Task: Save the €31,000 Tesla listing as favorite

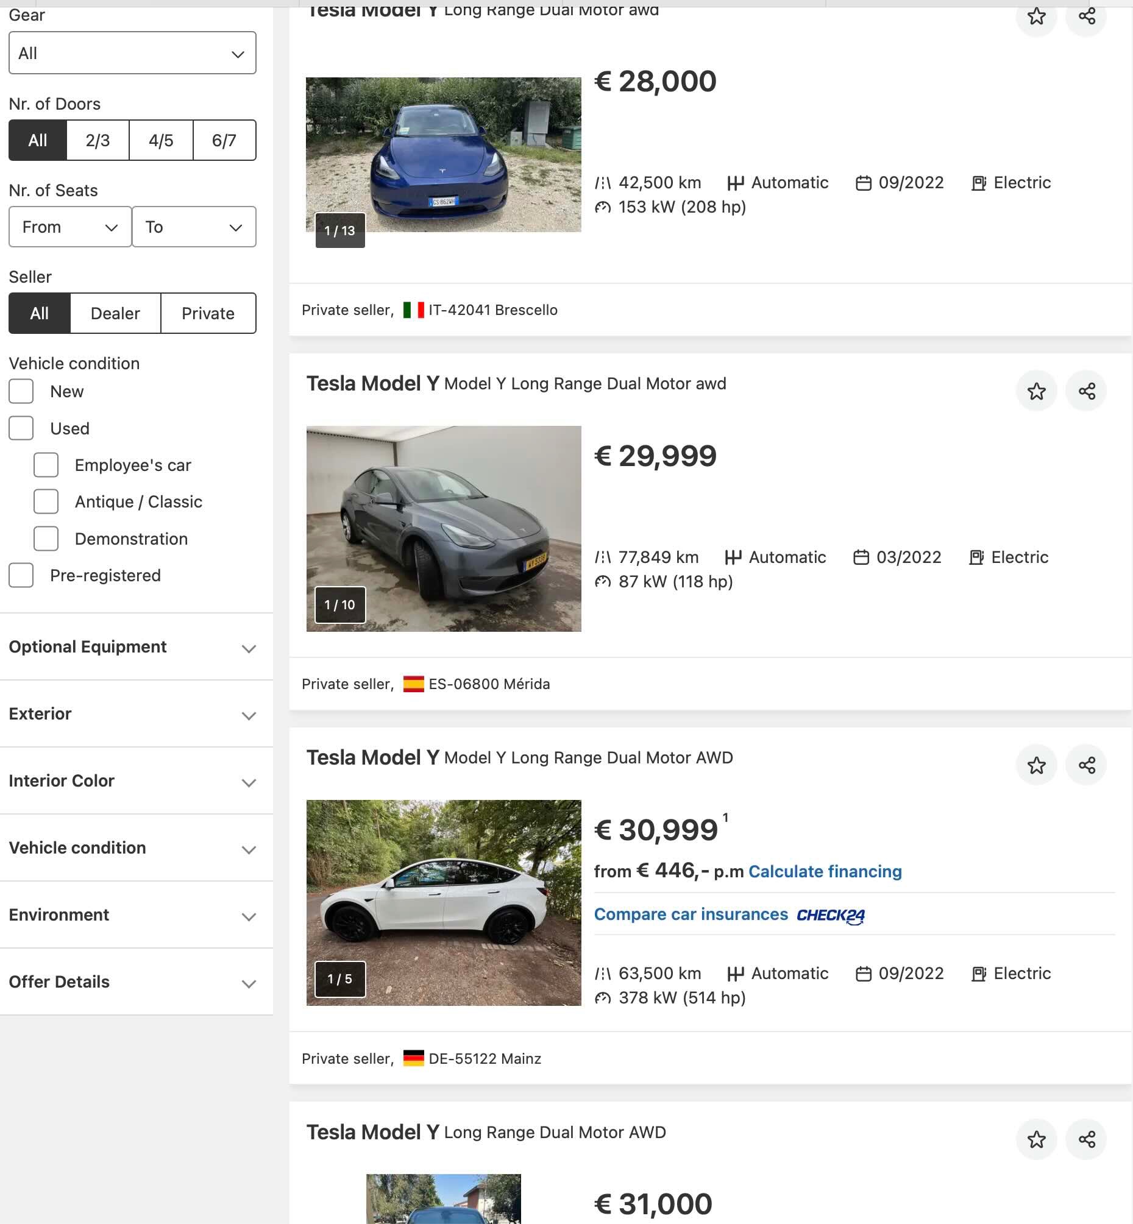Action: pos(1035,1139)
